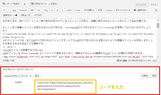
Task: Switch to the テキスト tab
Action: [x=154, y=5]
